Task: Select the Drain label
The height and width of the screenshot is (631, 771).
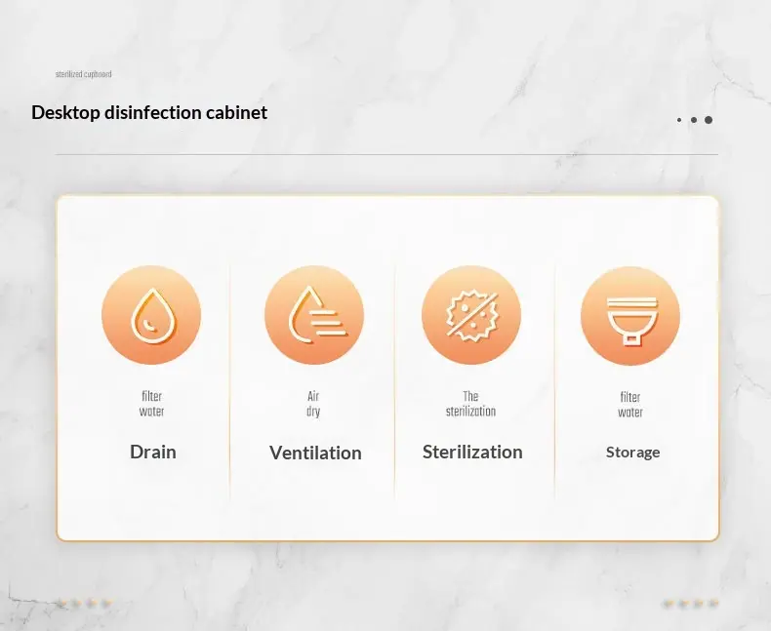Action: coord(153,452)
